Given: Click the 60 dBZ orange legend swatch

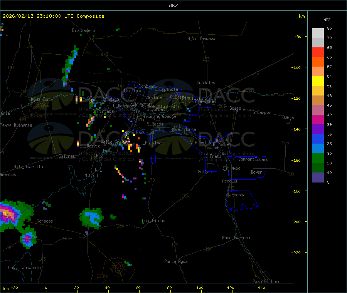Looking at the screenshot, I should tap(318, 62).
